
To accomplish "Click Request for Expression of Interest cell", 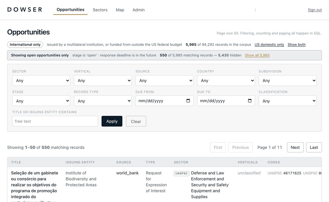I will [x=156, y=182].
